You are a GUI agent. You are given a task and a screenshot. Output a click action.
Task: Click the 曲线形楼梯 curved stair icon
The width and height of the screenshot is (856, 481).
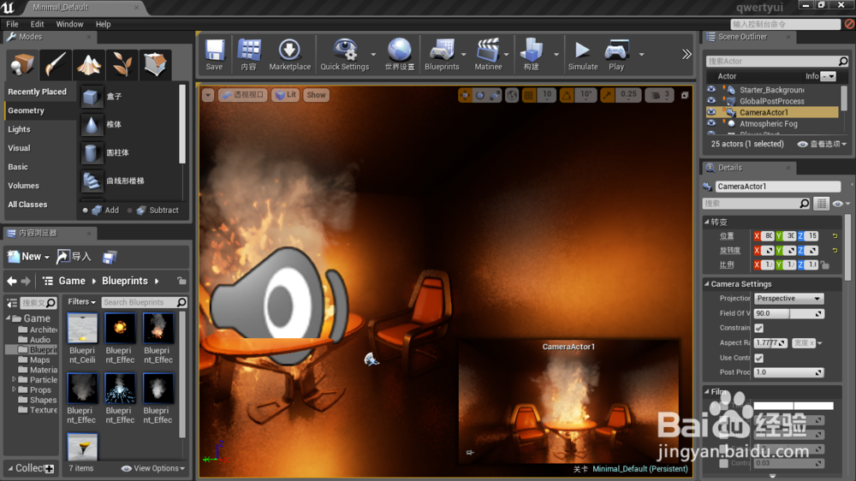[92, 181]
